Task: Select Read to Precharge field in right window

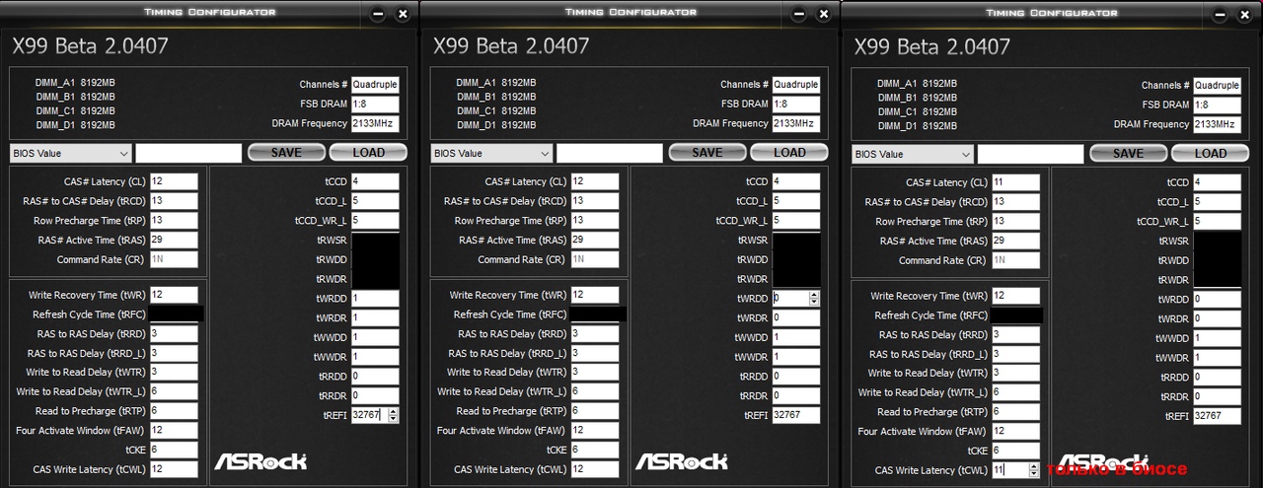Action: click(x=1015, y=412)
